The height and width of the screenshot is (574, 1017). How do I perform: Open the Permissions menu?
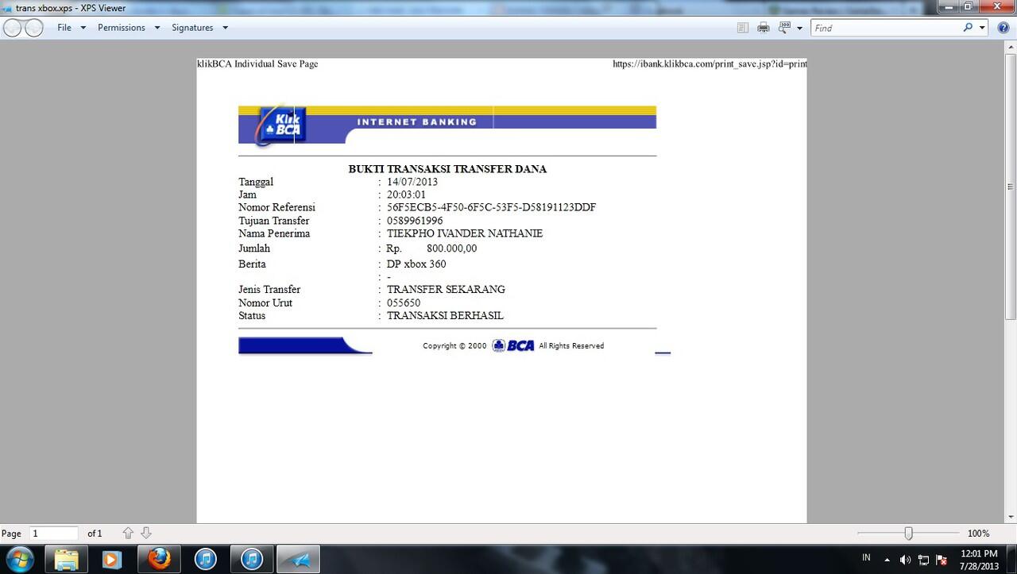coord(122,28)
